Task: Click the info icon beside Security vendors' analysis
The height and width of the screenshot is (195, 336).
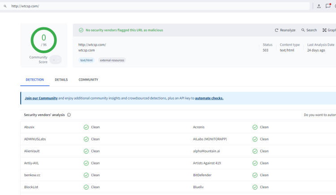Action: [x=69, y=115]
